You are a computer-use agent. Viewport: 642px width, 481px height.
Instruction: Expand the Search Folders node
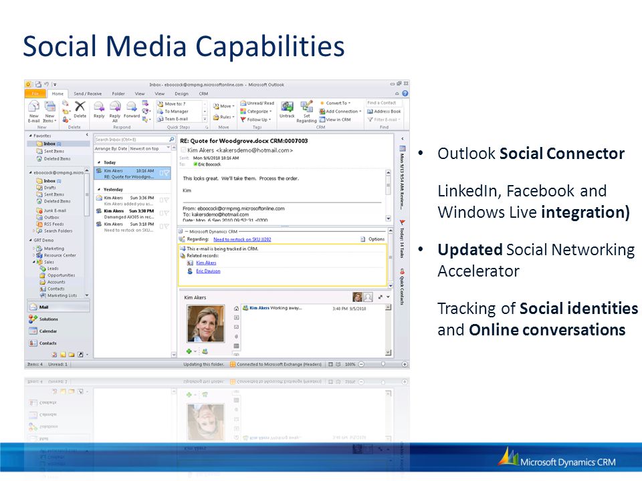(x=33, y=230)
